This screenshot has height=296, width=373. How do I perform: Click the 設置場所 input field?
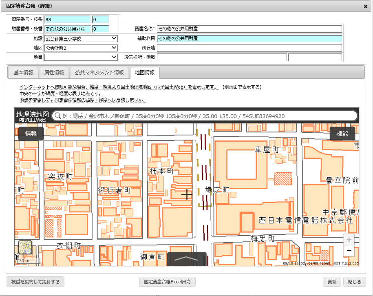[222, 57]
